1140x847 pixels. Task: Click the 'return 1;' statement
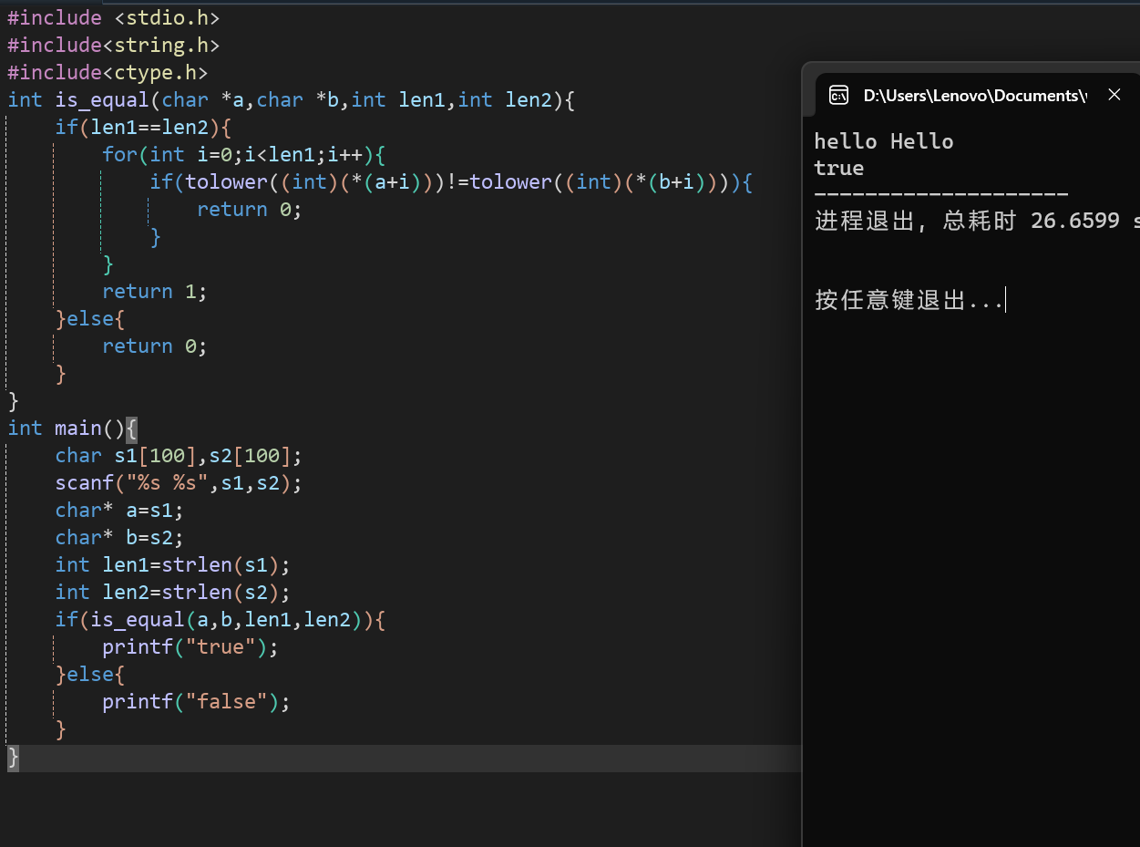click(x=155, y=291)
